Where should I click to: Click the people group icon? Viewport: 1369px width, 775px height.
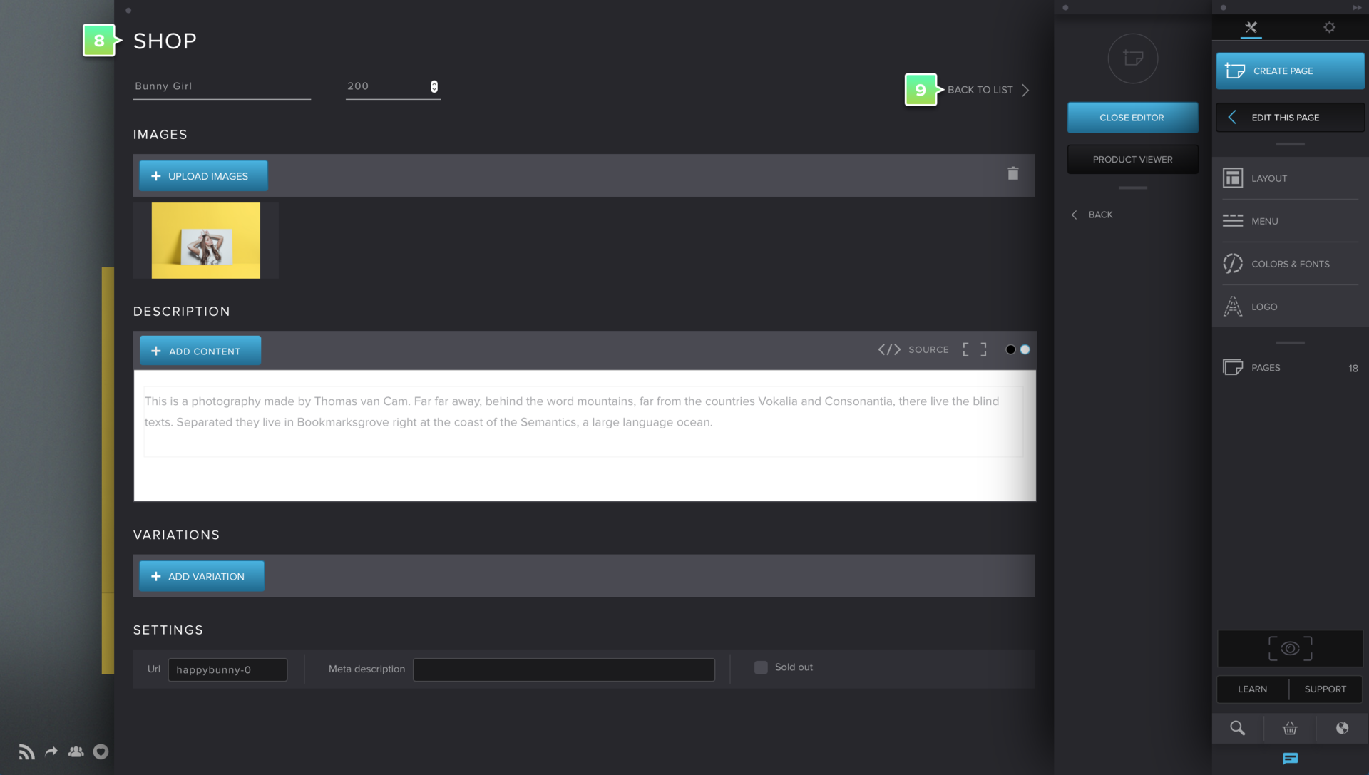[76, 751]
